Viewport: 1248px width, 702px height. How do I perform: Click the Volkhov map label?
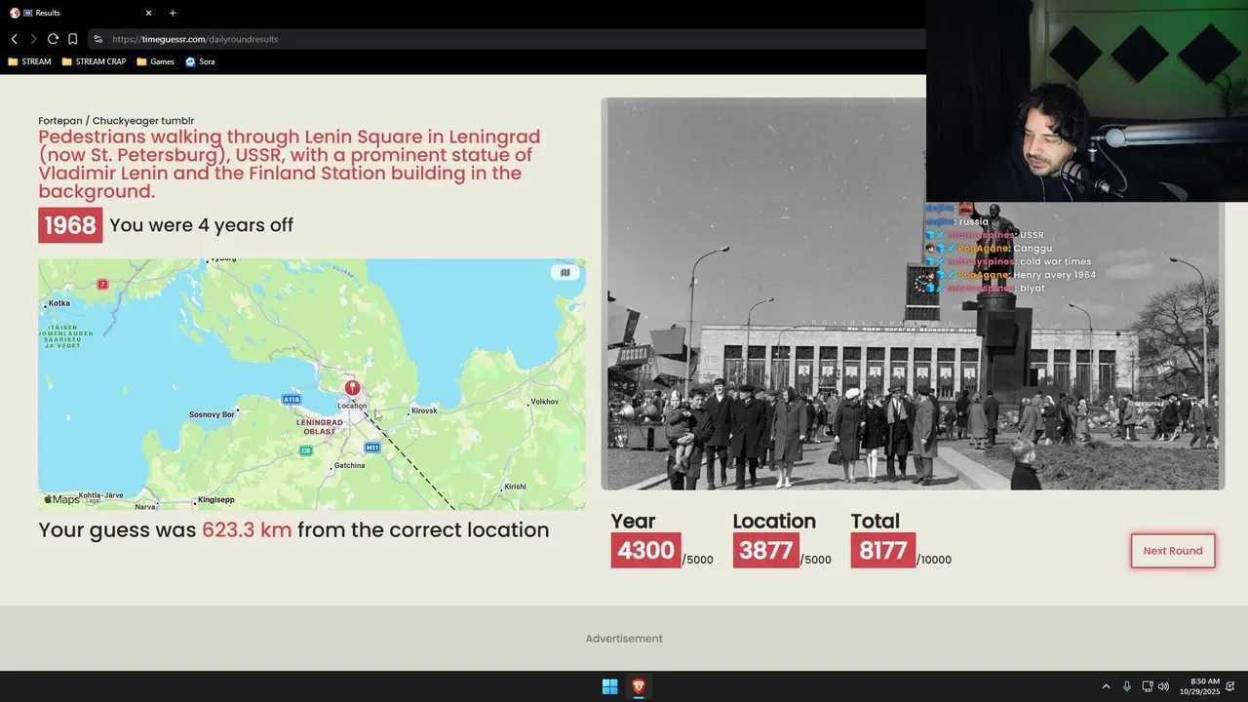(544, 402)
